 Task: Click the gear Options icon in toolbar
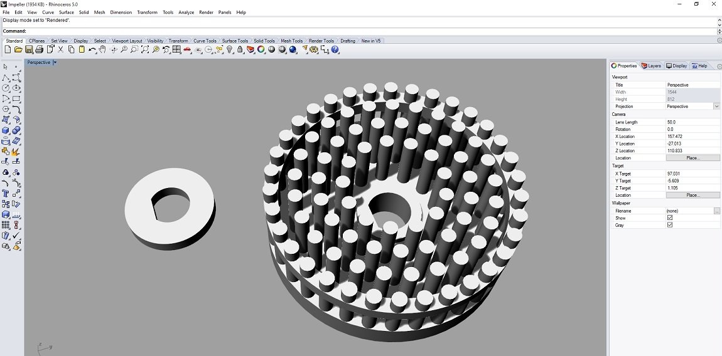tap(315, 50)
